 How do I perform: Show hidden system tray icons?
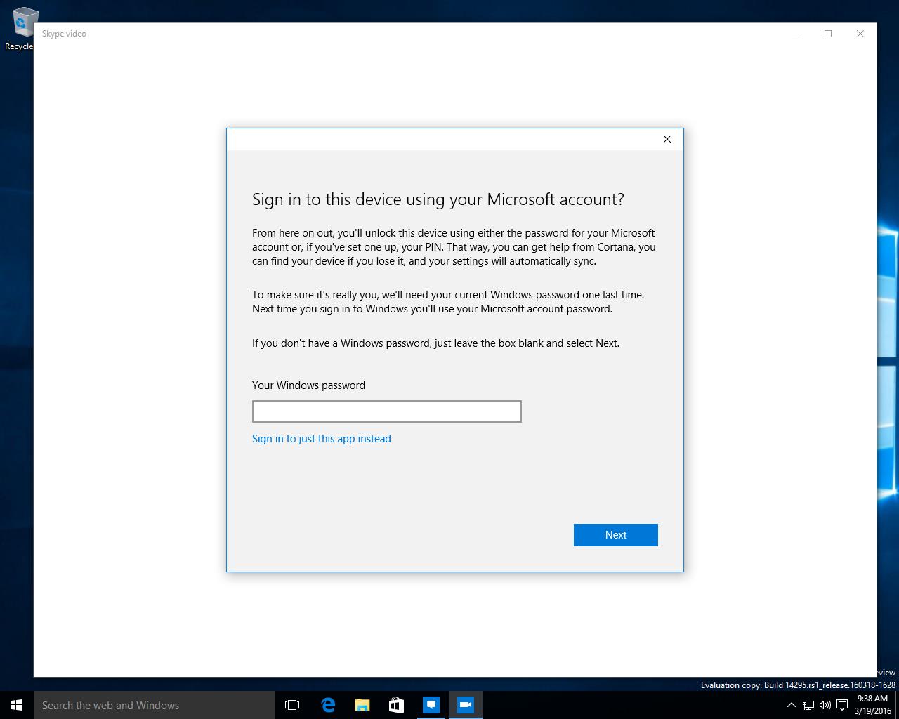[x=791, y=705]
